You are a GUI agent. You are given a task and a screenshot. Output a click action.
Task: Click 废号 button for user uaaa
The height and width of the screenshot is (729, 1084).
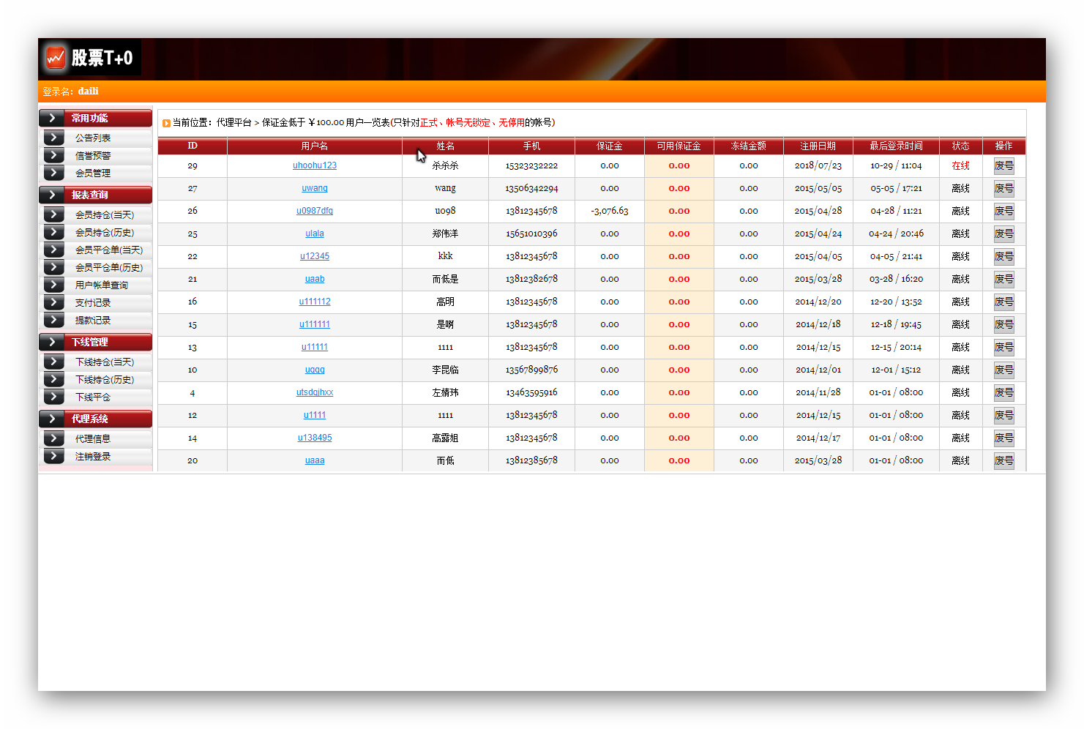point(1003,460)
